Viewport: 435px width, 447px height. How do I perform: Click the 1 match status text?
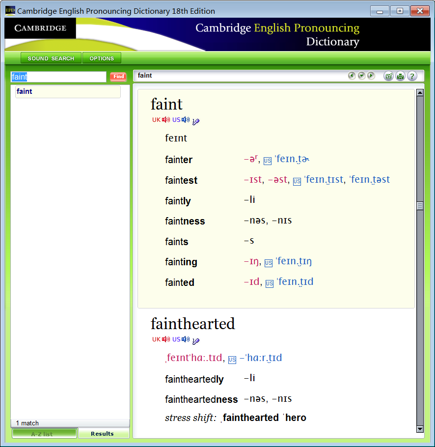coord(27,423)
